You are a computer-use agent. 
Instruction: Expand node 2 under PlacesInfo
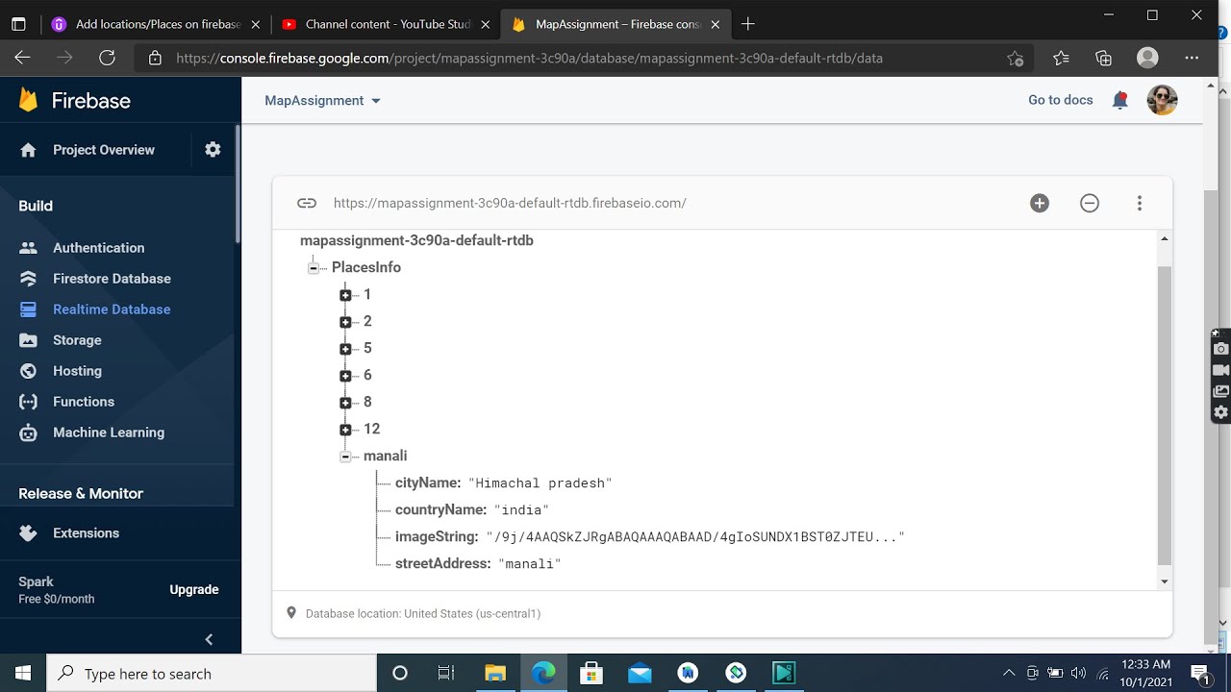[x=345, y=322]
